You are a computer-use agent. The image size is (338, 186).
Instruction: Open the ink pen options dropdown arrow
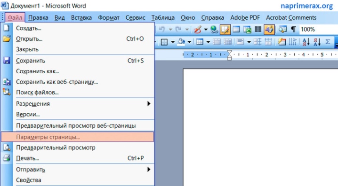[x=206, y=30]
